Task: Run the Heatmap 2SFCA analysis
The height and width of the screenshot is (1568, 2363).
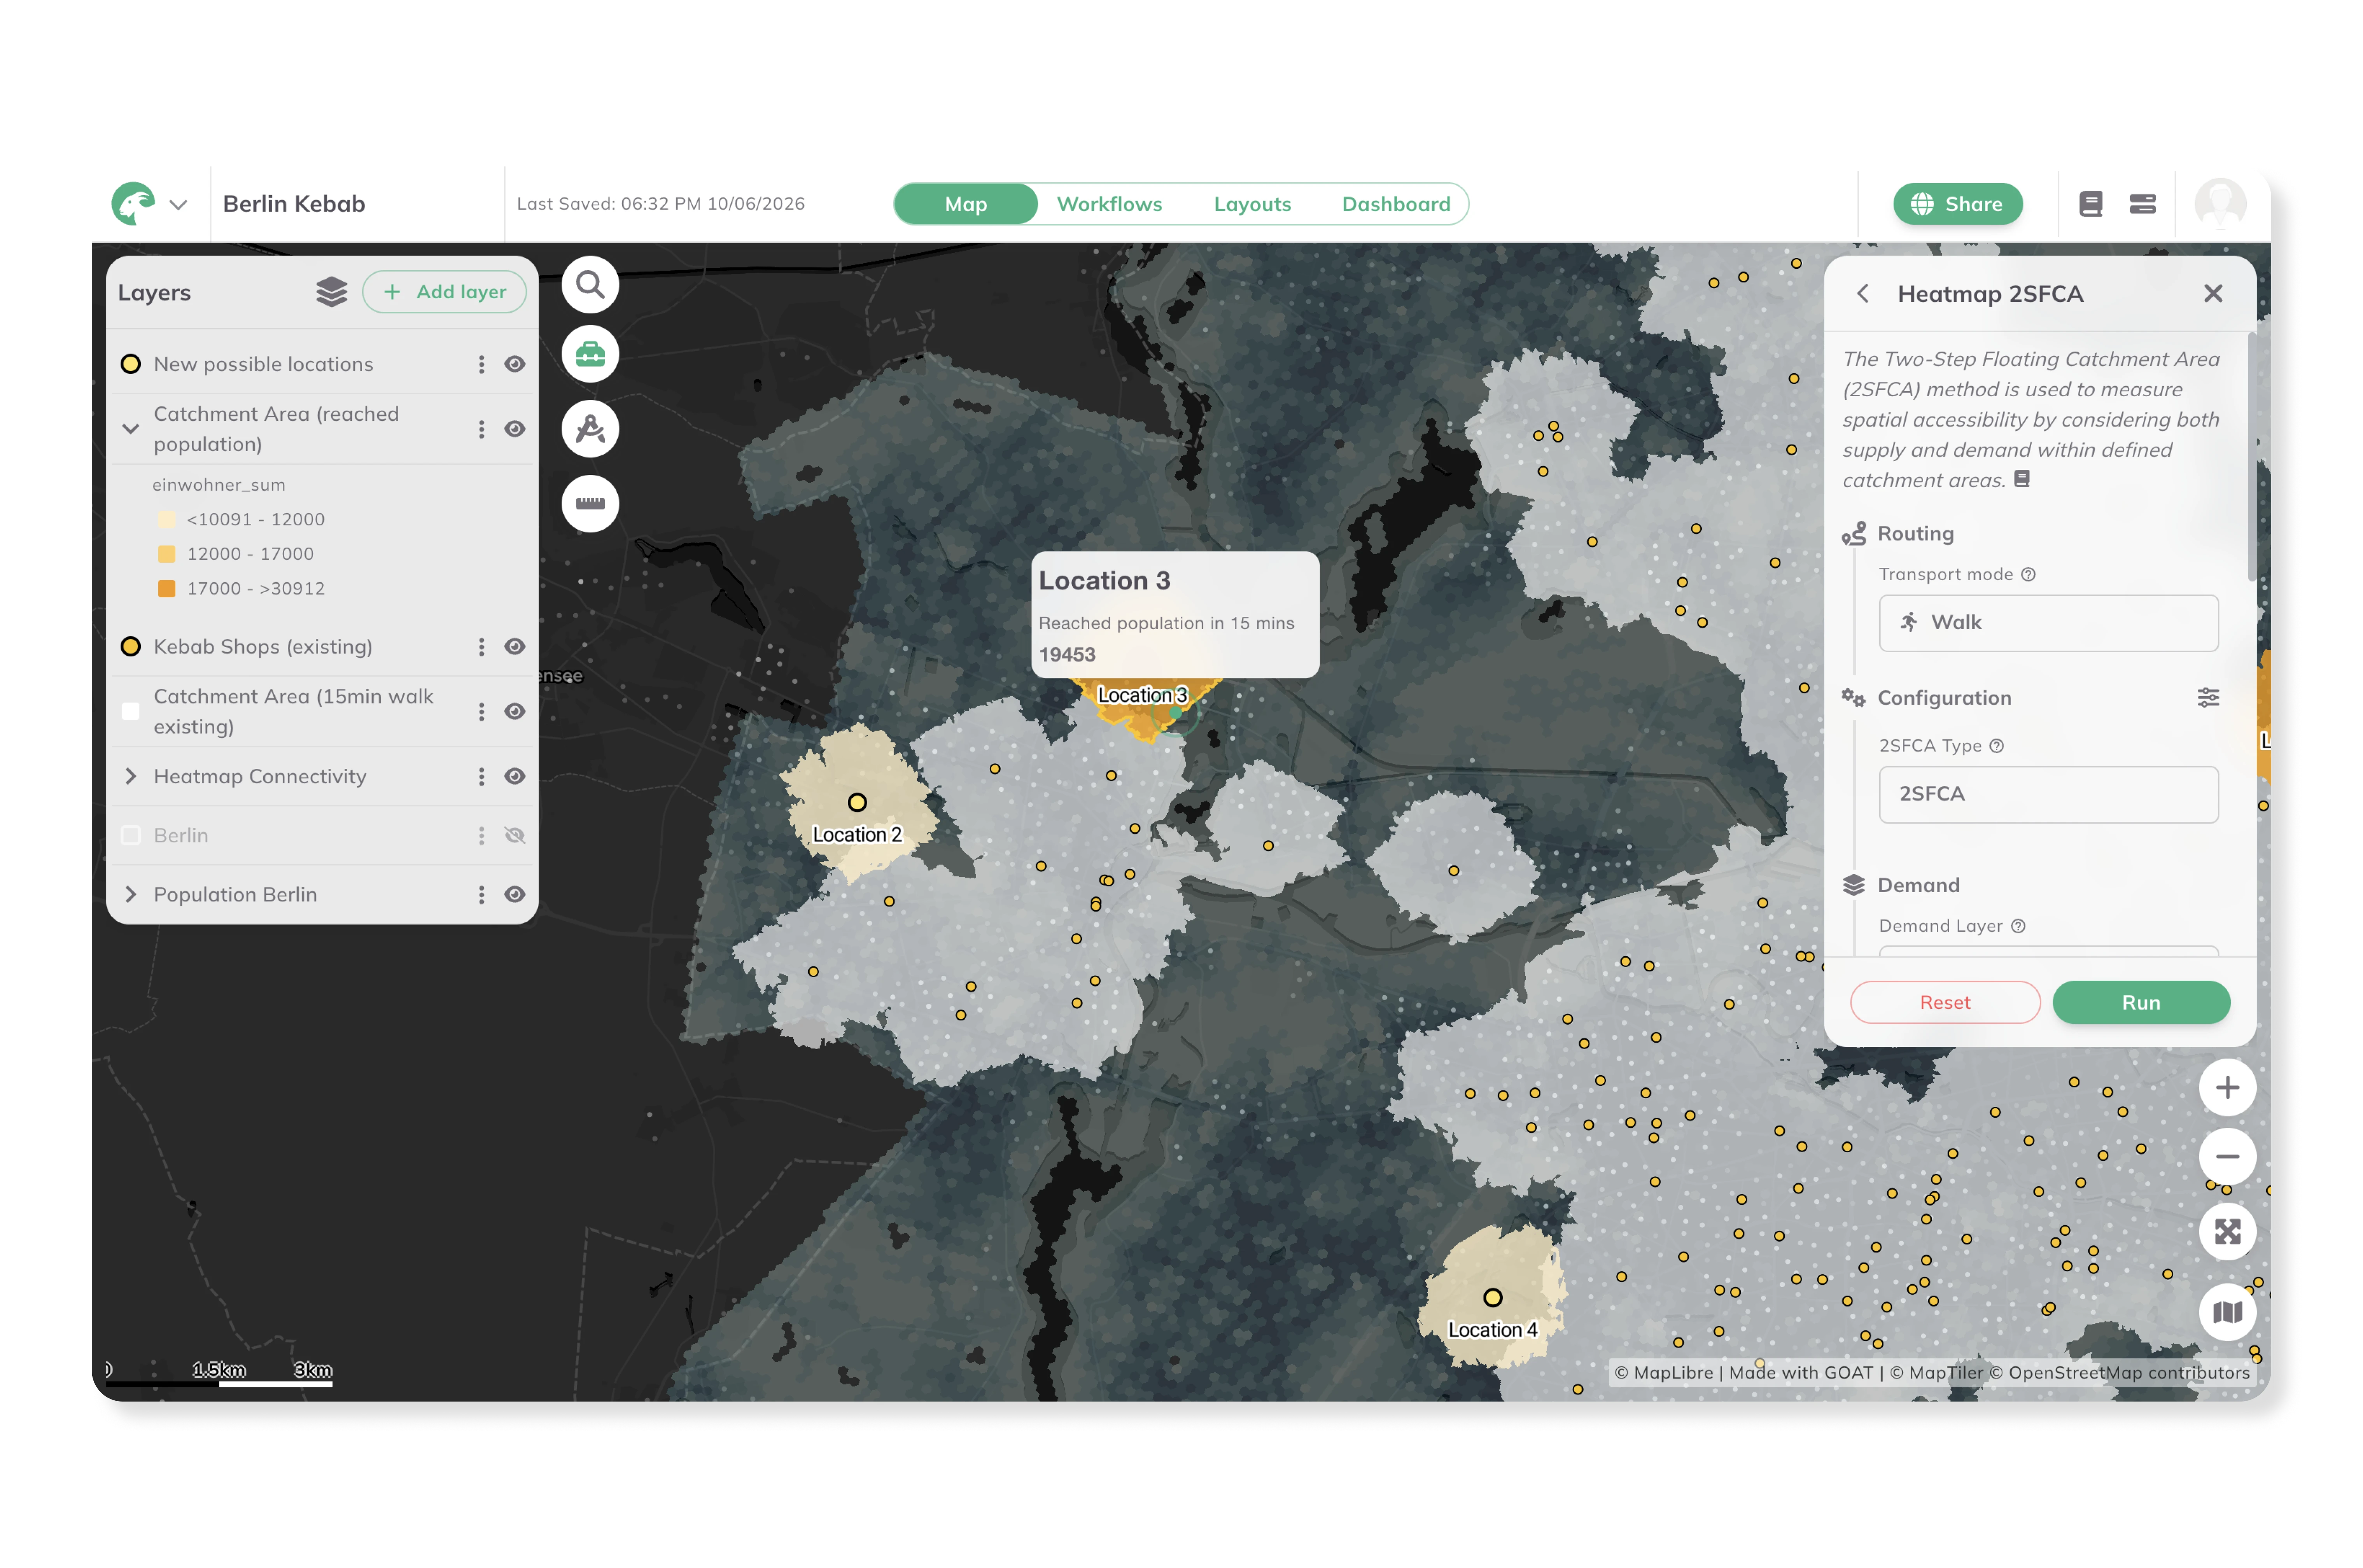Action: pyautogui.click(x=2141, y=1003)
